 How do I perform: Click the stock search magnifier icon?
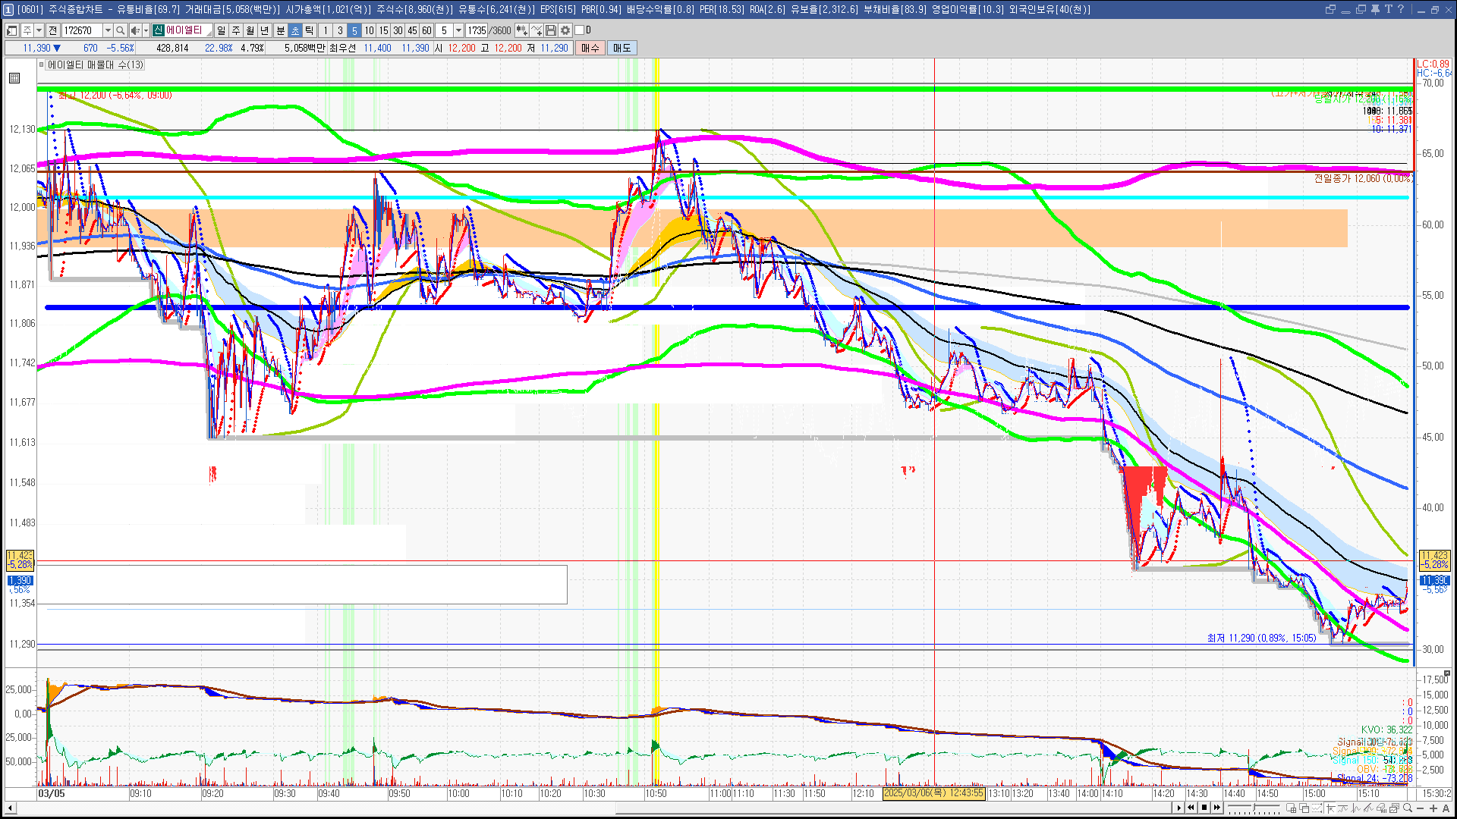click(x=121, y=30)
